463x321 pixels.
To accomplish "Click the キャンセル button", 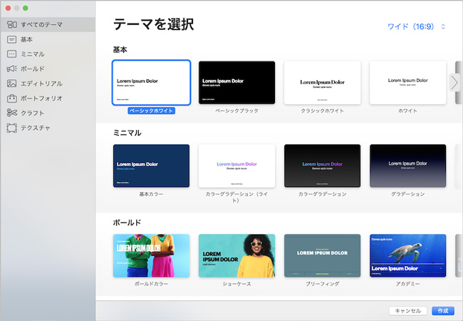I will click(x=407, y=310).
